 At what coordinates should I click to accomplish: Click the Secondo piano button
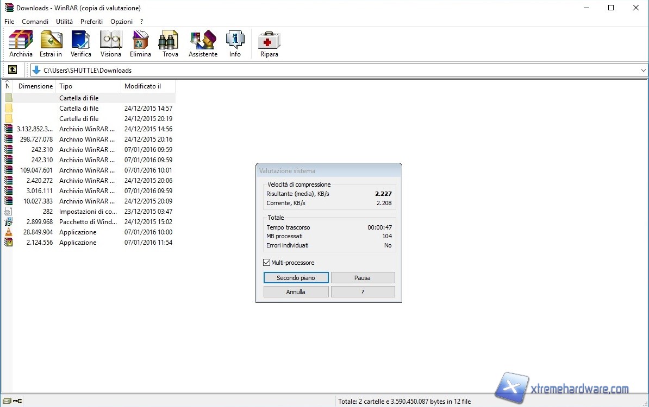pyautogui.click(x=296, y=277)
